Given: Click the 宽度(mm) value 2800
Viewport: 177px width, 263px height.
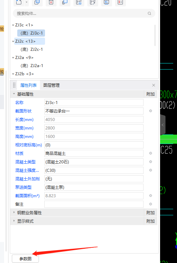Looking at the screenshot, I should [94, 128].
